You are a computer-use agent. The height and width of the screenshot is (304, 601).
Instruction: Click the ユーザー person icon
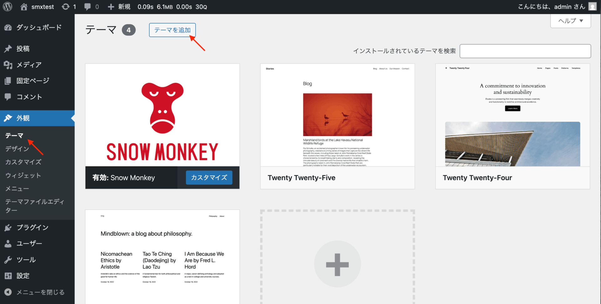pos(8,244)
